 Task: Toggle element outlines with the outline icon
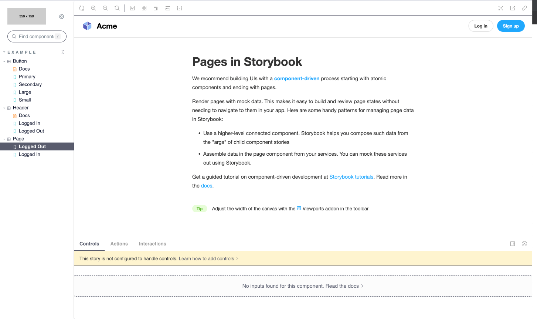pos(180,8)
